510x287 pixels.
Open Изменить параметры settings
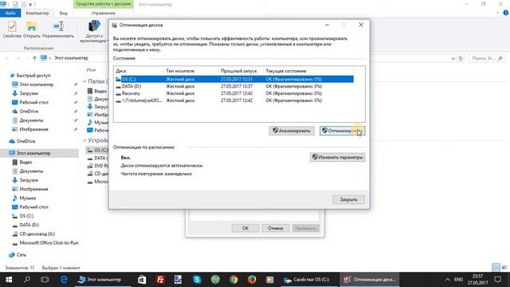coord(337,157)
